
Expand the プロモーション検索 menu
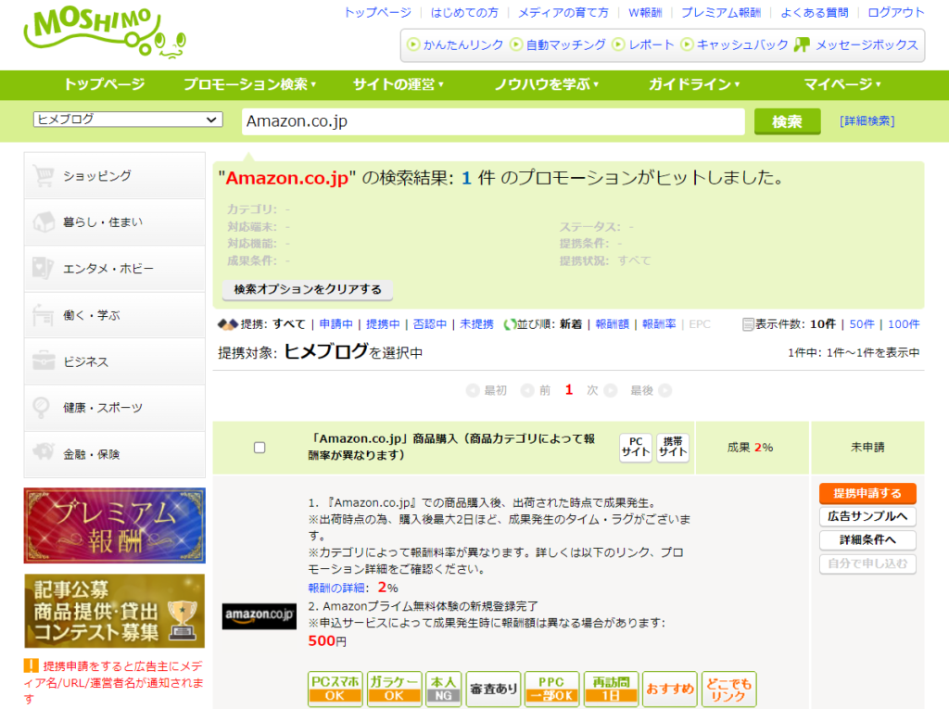pyautogui.click(x=249, y=84)
